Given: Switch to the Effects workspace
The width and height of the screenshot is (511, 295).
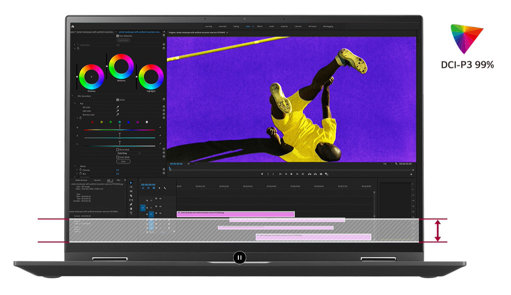Looking at the screenshot, I should click(260, 26).
